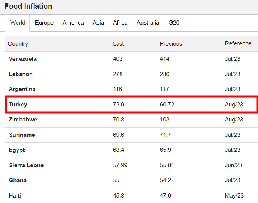Open the Venezuela country link

[23, 59]
